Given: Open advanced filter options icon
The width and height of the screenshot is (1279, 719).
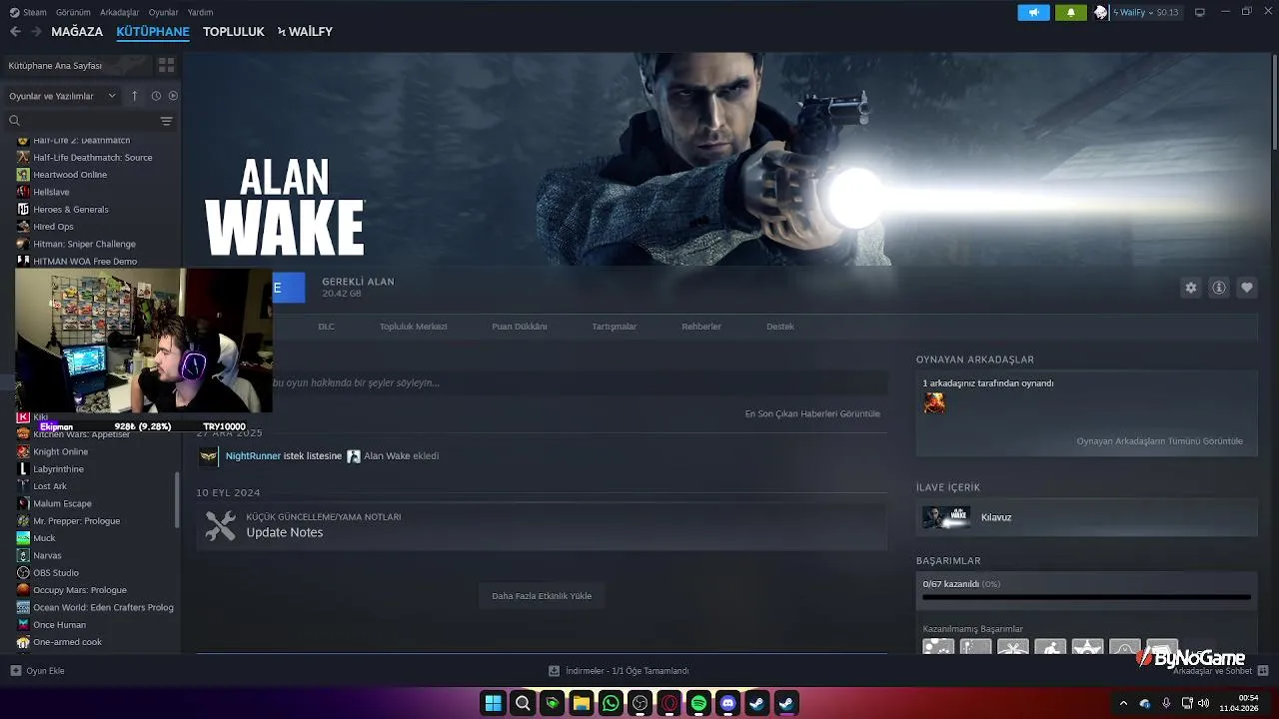Looking at the screenshot, I should (x=166, y=121).
